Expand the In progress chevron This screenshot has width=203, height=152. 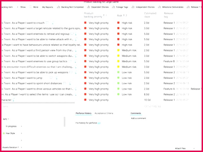pos(21,126)
